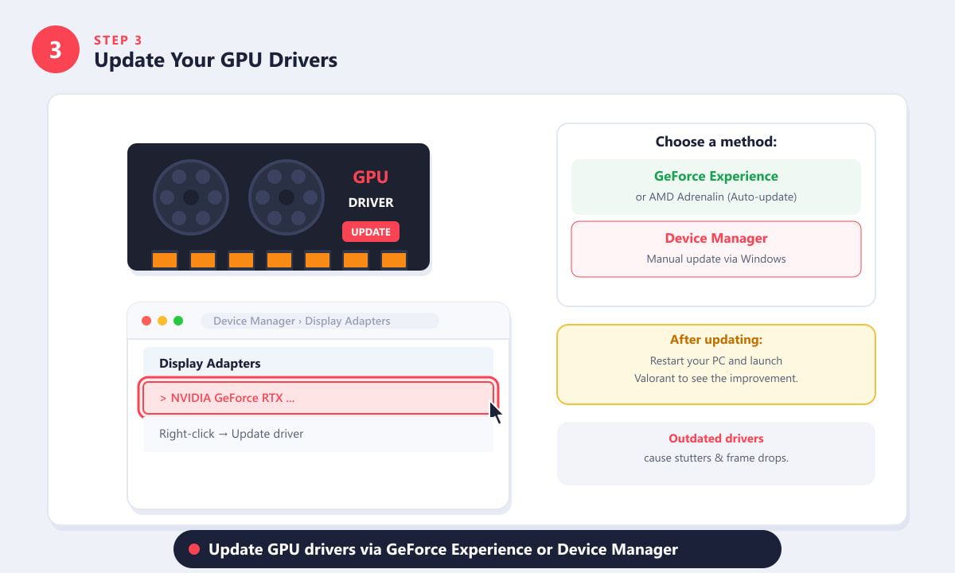This screenshot has width=955, height=573.
Task: Click the 'Right-click → Update driver' text row
Action: tap(318, 434)
